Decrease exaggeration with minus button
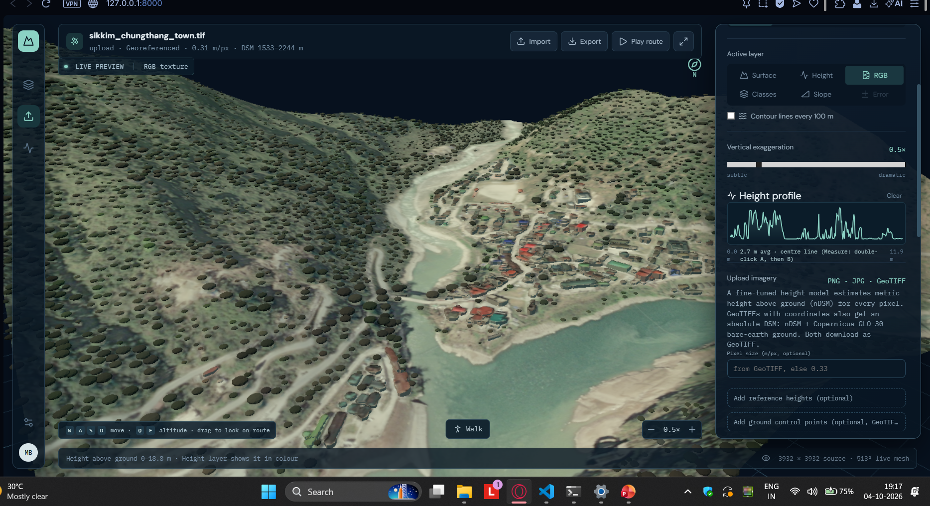Image resolution: width=930 pixels, height=506 pixels. pos(651,429)
